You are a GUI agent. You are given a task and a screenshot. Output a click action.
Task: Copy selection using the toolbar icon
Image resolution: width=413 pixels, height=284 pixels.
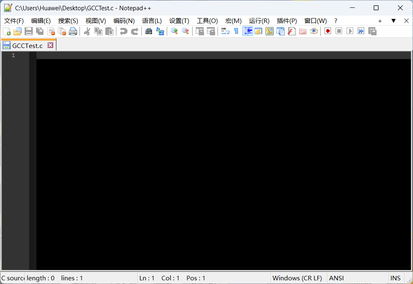[98, 31]
